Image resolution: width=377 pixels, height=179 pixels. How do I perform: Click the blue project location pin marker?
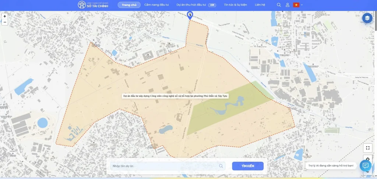190,15
